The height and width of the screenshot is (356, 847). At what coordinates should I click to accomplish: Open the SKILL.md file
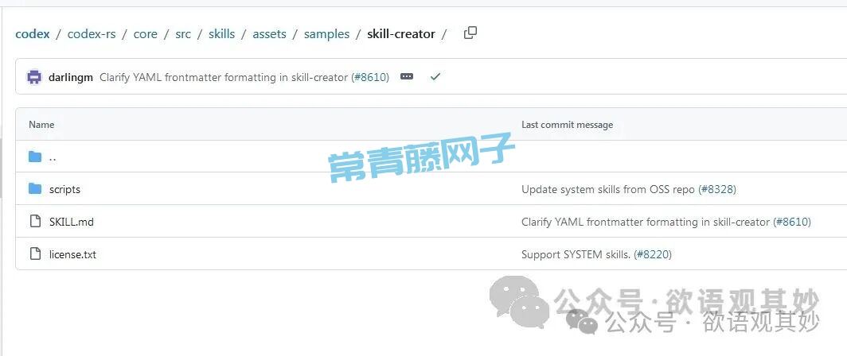point(71,222)
